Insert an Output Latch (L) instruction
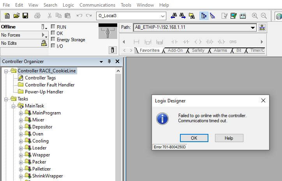Viewport: 282px width, 181px height. 221,42
